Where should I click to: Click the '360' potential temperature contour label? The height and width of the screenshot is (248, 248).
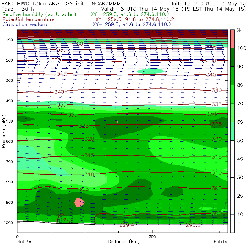pyautogui.click(x=78, y=44)
